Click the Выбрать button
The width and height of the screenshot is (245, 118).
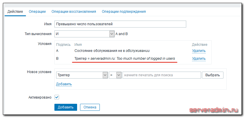[213, 75]
